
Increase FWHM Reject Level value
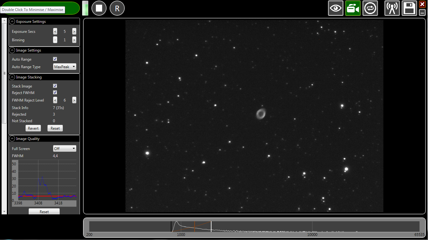[74, 100]
